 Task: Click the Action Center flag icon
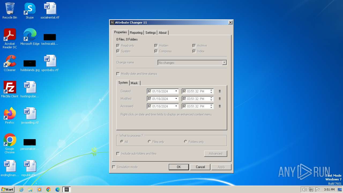[318, 190]
